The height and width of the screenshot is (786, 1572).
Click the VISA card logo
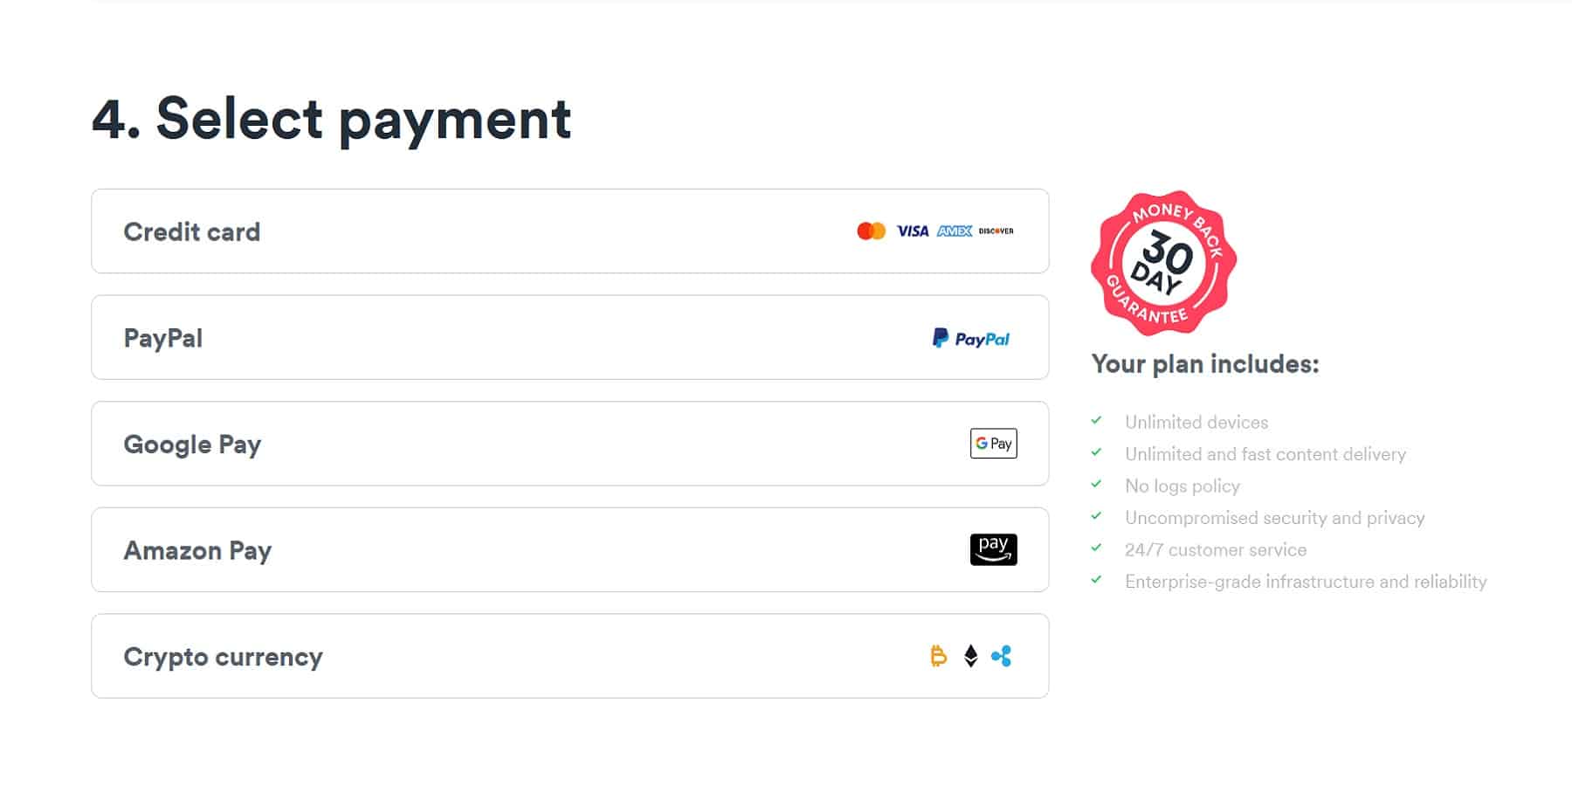pos(913,231)
